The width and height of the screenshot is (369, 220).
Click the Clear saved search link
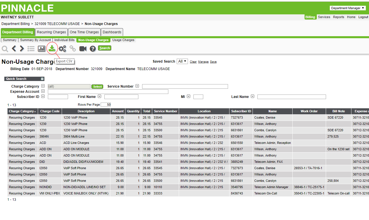pyautogui.click(x=193, y=62)
